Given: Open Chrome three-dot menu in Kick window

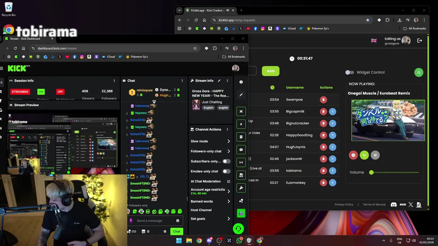Looking at the screenshot, I should [x=243, y=48].
